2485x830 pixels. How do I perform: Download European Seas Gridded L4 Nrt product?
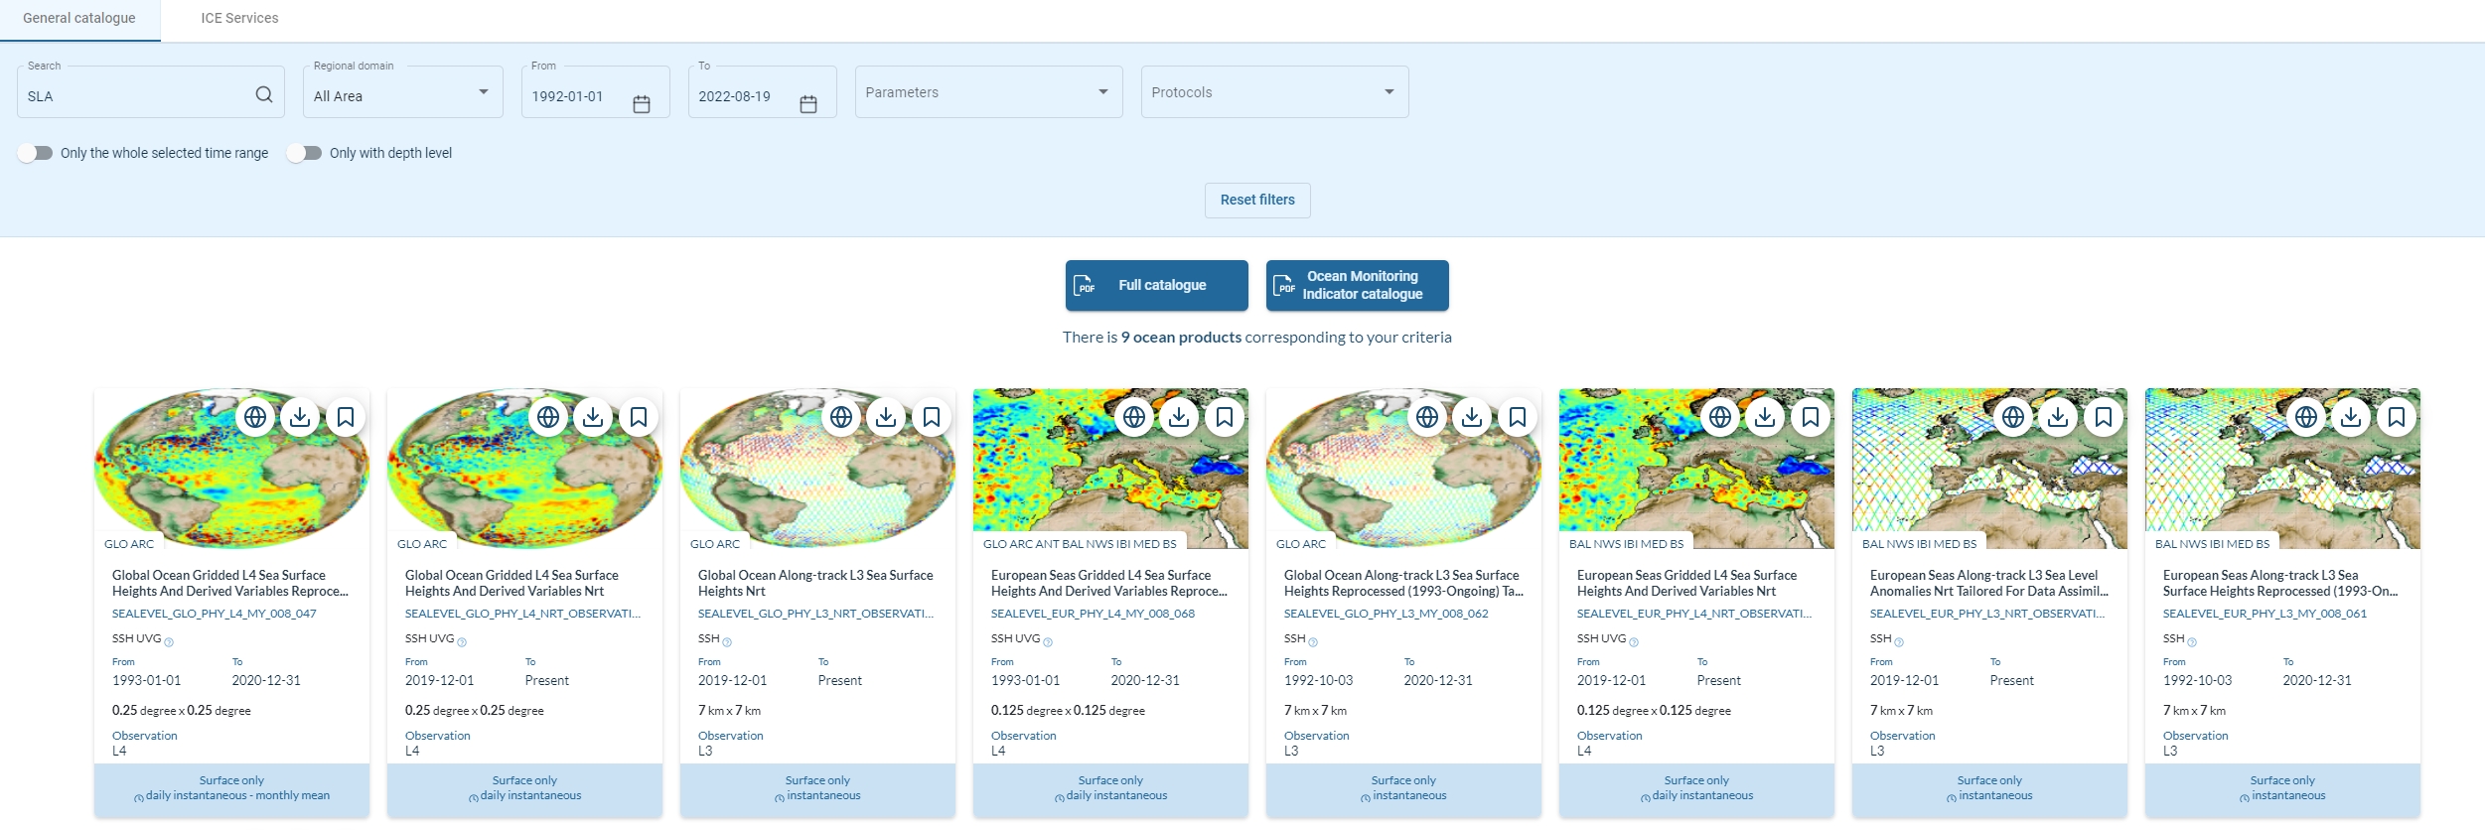[1765, 417]
